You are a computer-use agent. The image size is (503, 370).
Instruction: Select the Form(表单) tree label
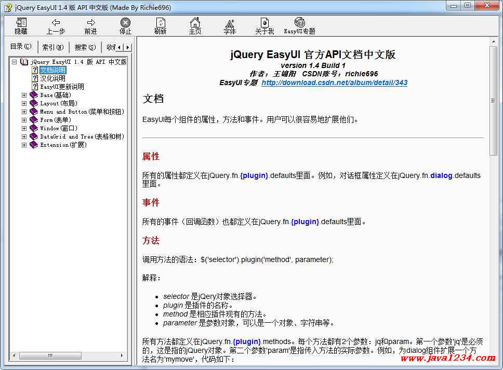click(x=56, y=120)
